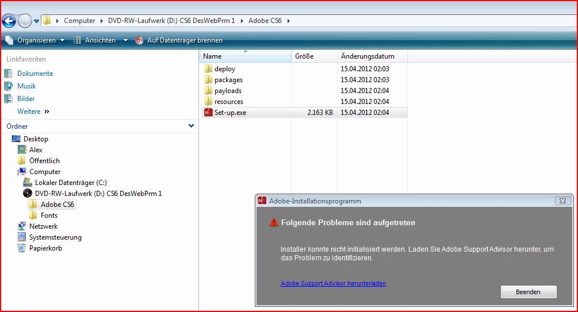Viewport: 578px width, 312px height.
Task: Expand arrow after Computer in breadcrumb
Action: [102, 21]
